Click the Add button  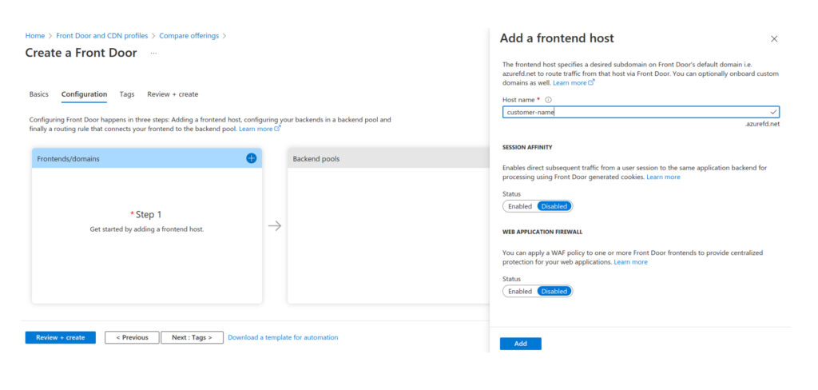[520, 344]
